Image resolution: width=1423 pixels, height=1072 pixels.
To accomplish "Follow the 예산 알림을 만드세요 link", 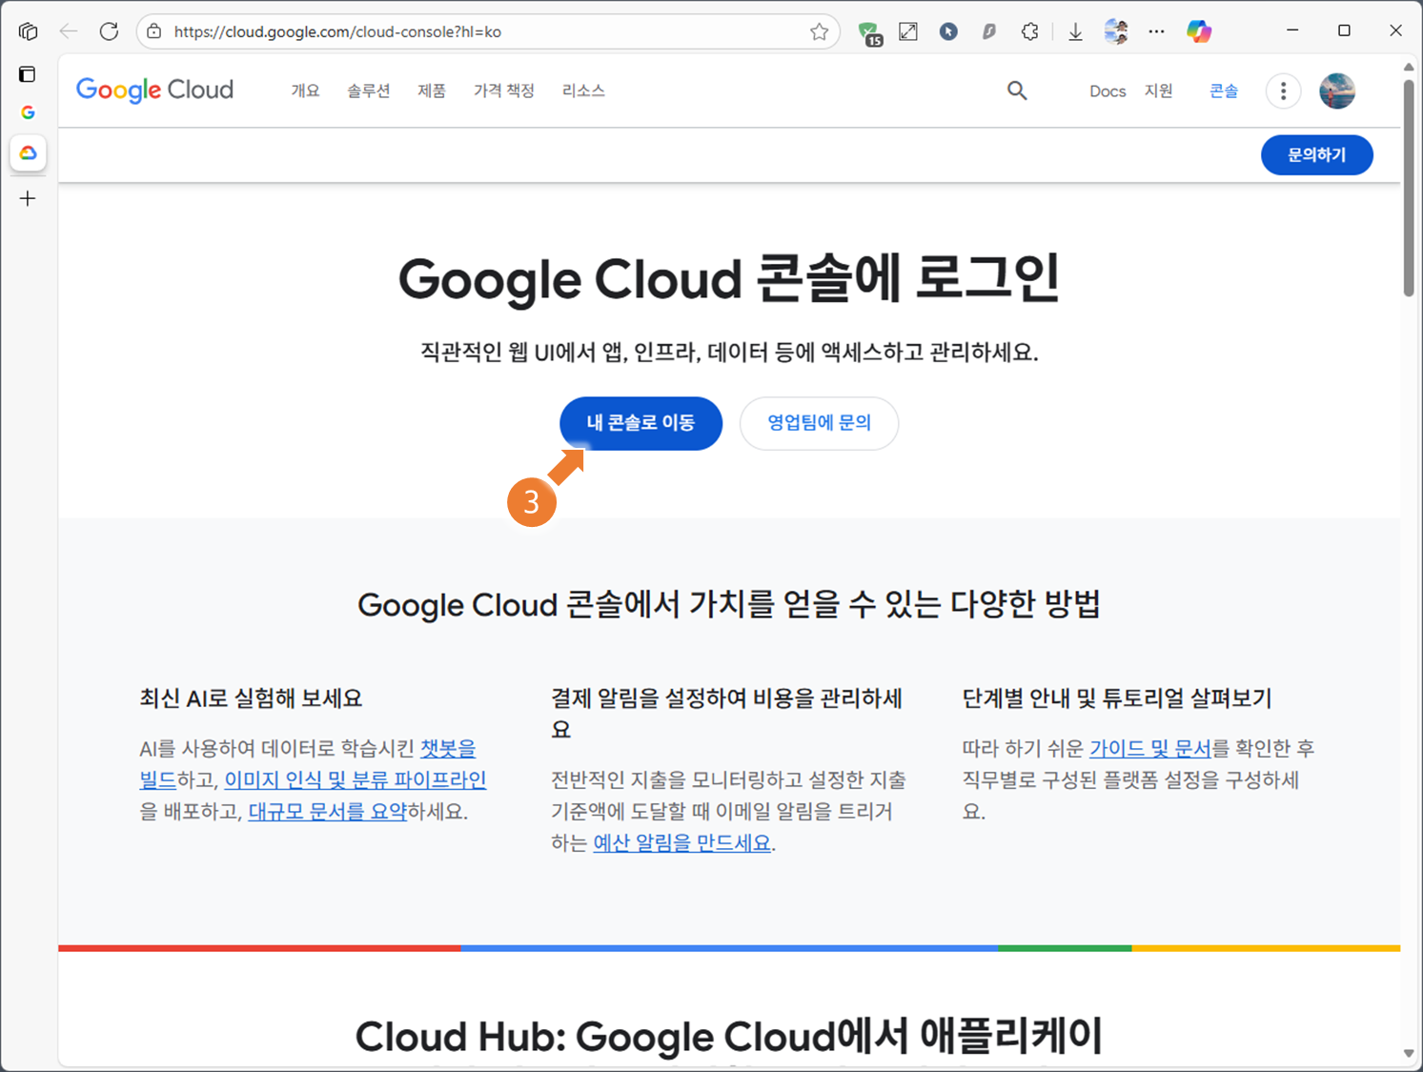I will tap(682, 843).
